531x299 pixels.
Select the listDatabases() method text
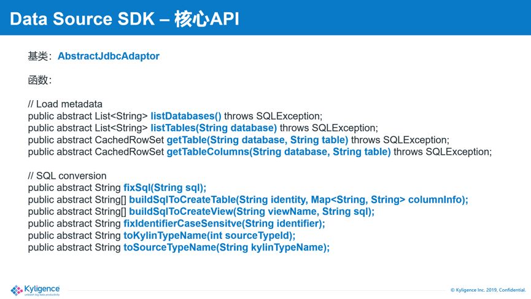pyautogui.click(x=186, y=116)
